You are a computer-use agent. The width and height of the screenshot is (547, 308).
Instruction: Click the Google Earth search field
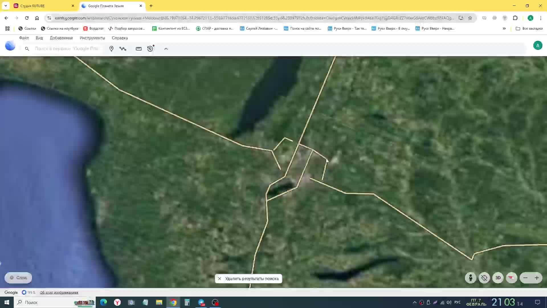[x=67, y=49]
